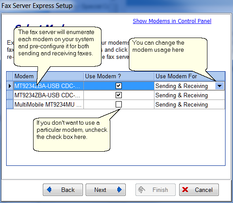
Task: Go back with the Back button
Action: [x=63, y=190]
